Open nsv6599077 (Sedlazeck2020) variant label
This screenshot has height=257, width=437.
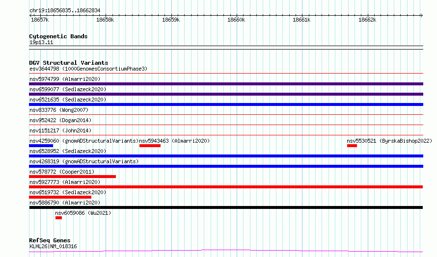coord(68,89)
